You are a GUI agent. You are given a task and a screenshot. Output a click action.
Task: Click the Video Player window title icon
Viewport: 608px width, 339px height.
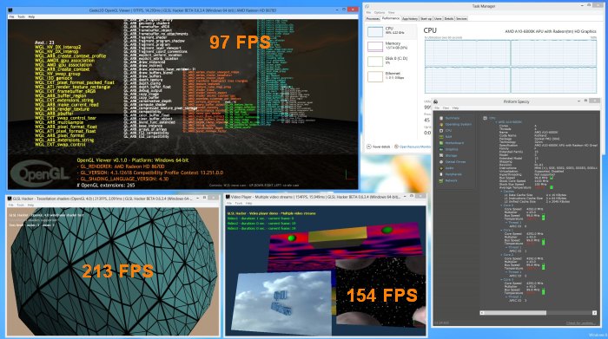(x=228, y=197)
